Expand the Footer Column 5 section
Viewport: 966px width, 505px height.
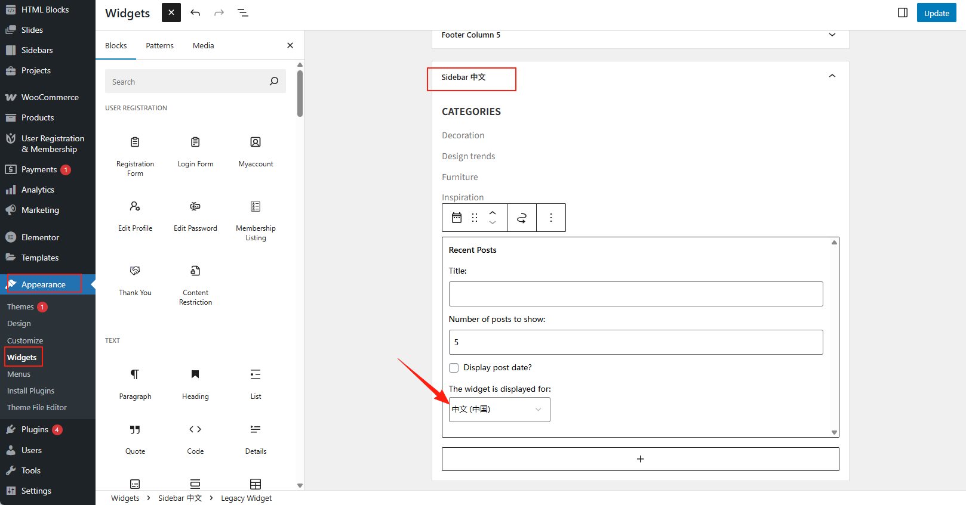pos(832,35)
